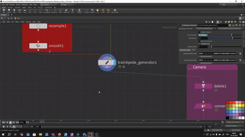Select the Curve Bezier shelf tool

pyautogui.click(x=47, y=11)
